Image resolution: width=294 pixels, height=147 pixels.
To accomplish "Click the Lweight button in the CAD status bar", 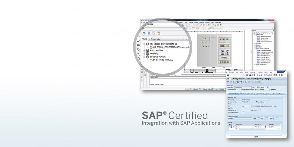I will point(216,89).
